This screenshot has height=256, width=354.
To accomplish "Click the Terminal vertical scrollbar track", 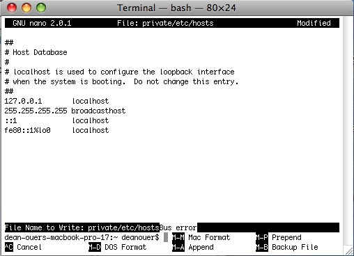I will click(x=348, y=130).
